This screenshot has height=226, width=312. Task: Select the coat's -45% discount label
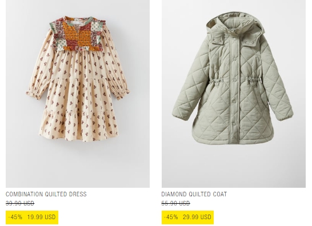(171, 217)
